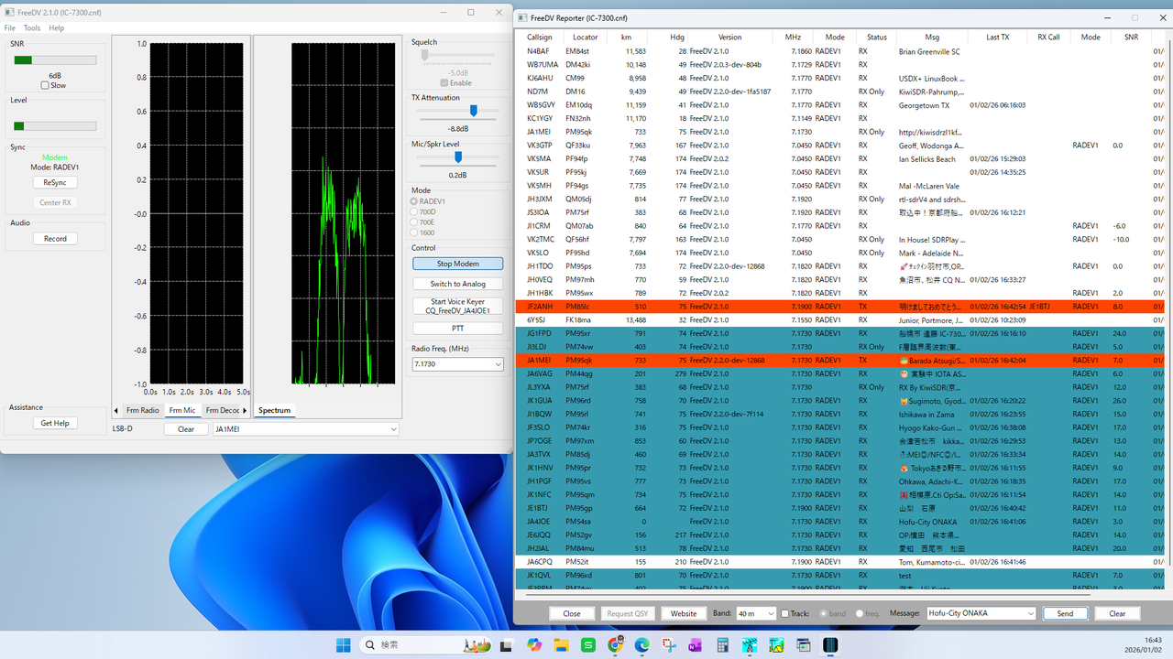Switch to Google Chrome in the taskbar
The width and height of the screenshot is (1173, 659).
pos(615,645)
